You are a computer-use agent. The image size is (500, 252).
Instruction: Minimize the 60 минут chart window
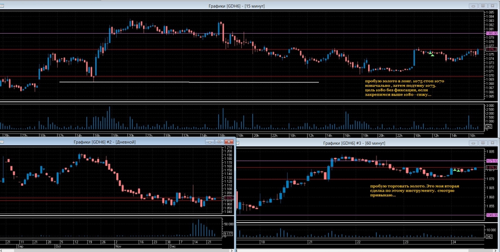coord(472,143)
